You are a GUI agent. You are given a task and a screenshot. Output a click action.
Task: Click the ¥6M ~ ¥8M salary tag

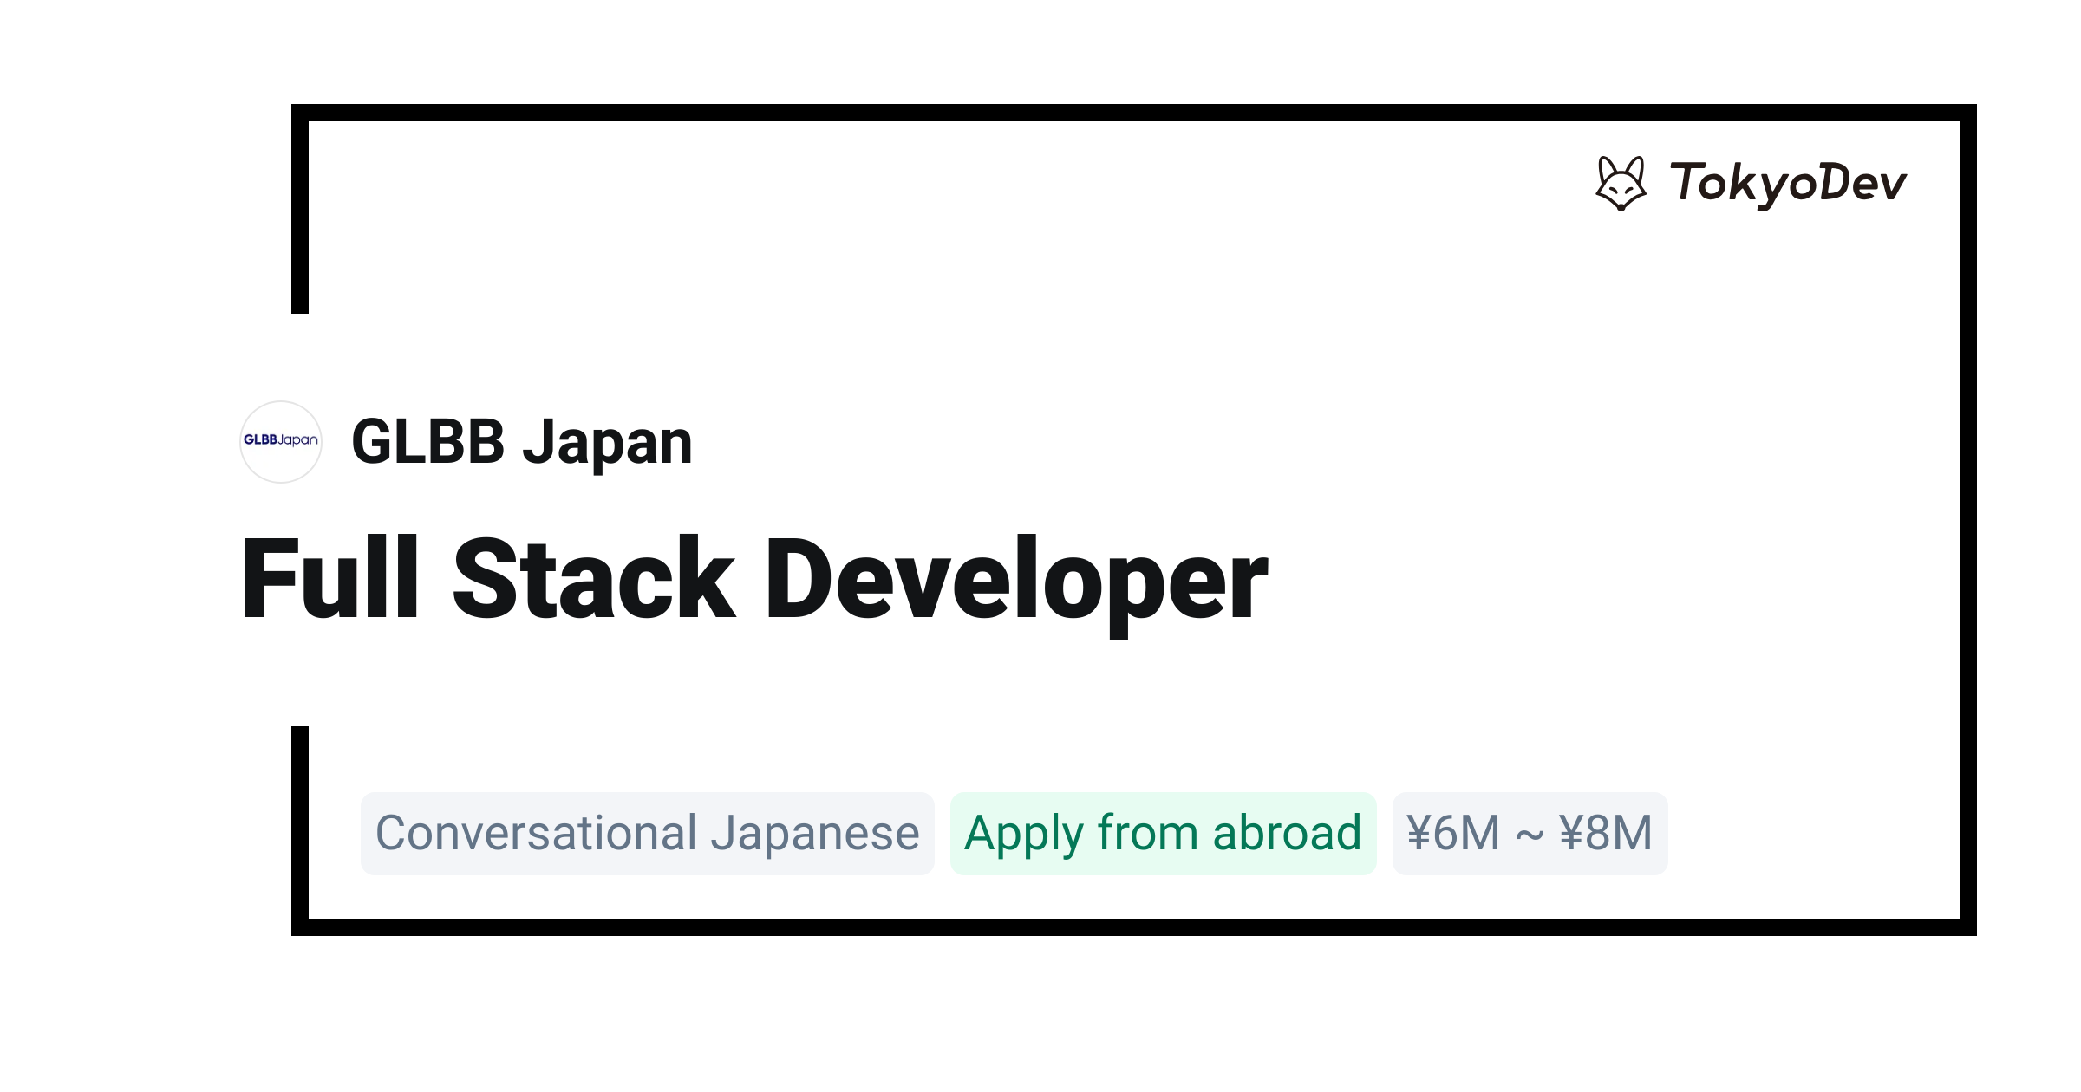[1530, 834]
